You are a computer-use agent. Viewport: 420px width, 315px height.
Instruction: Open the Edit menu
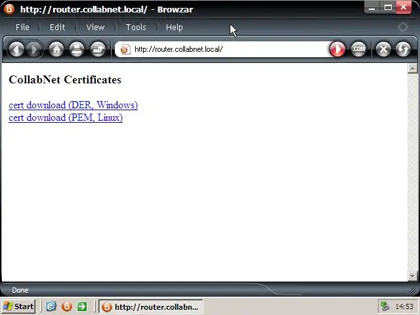(57, 27)
